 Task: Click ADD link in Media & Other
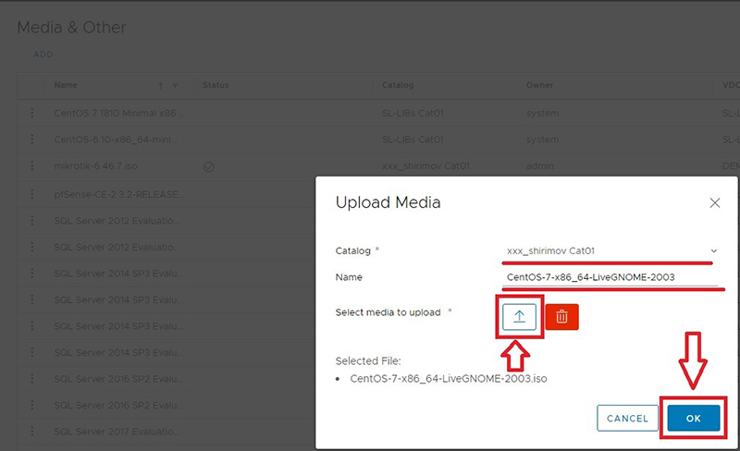pyautogui.click(x=43, y=55)
